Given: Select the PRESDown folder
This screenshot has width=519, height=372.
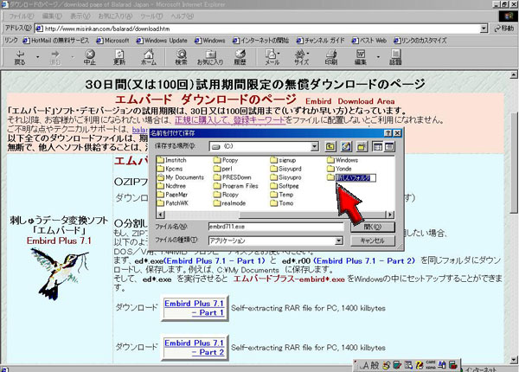Looking at the screenshot, I should [x=233, y=177].
